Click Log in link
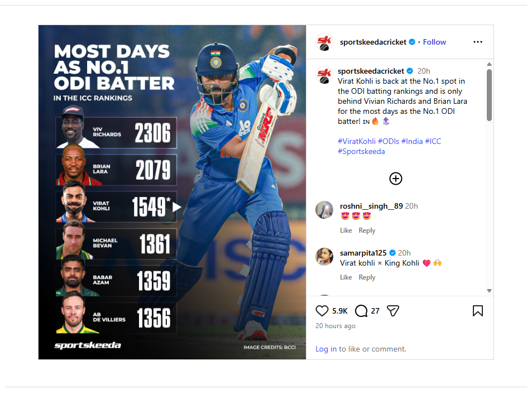Viewport: 527px width, 404px height. (x=326, y=349)
